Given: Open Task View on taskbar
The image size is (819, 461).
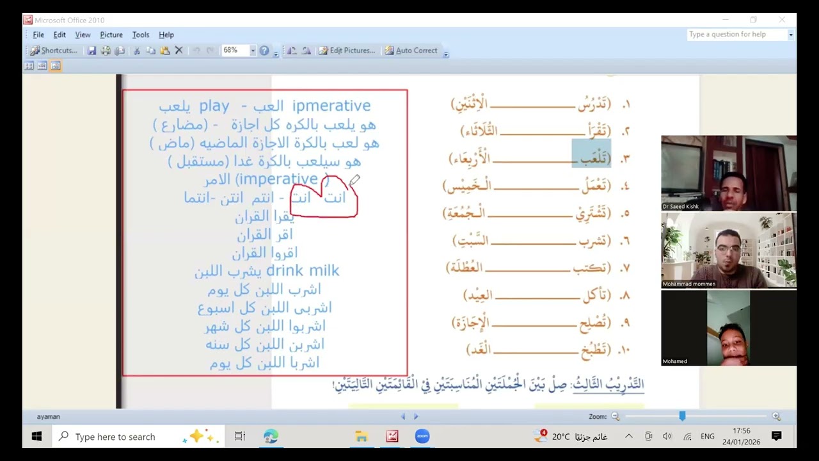Looking at the screenshot, I should pos(240,437).
